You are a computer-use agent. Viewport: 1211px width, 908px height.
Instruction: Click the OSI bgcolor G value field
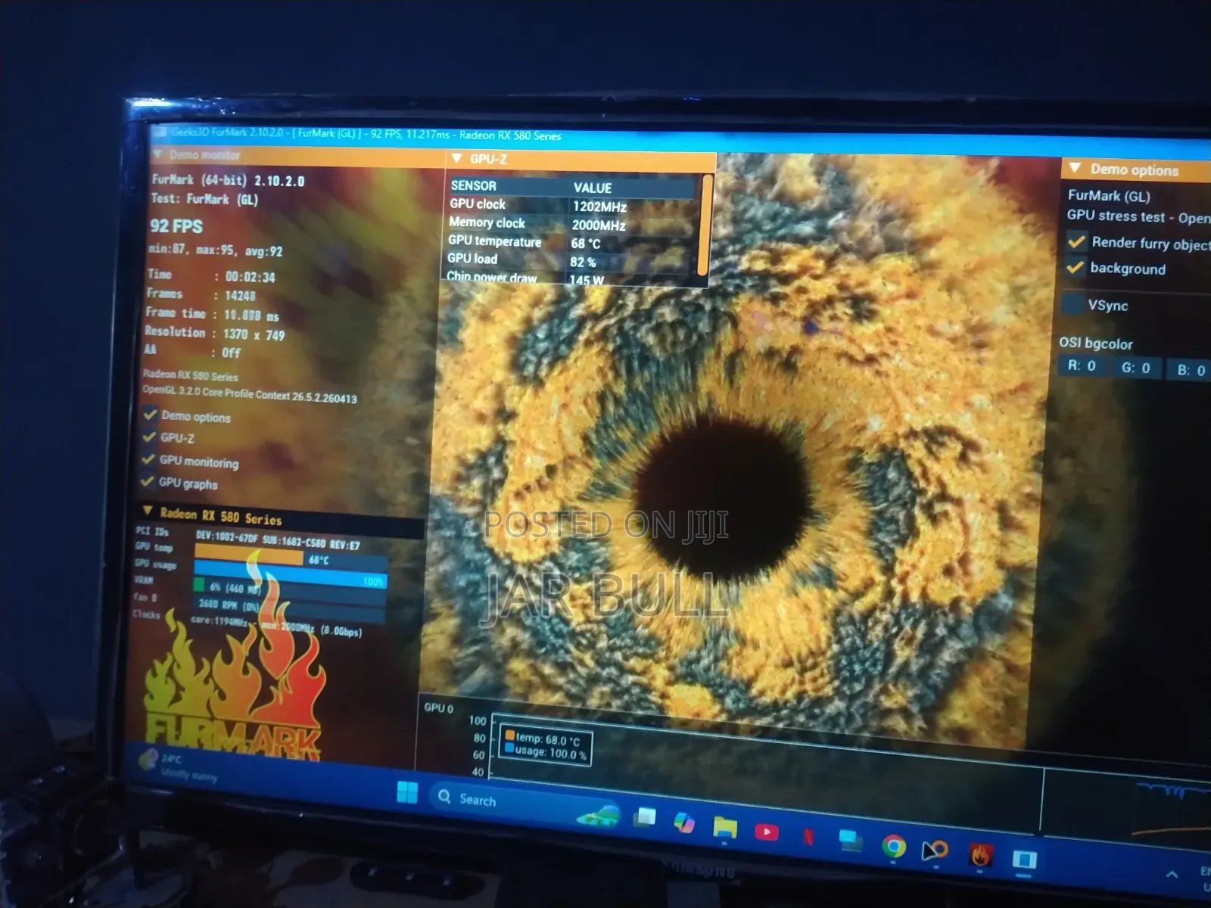[x=1135, y=368]
